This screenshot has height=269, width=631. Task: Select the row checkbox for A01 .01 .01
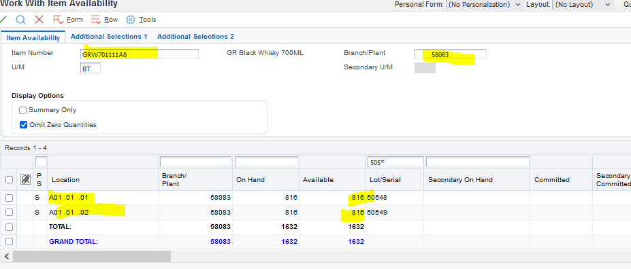click(x=10, y=198)
